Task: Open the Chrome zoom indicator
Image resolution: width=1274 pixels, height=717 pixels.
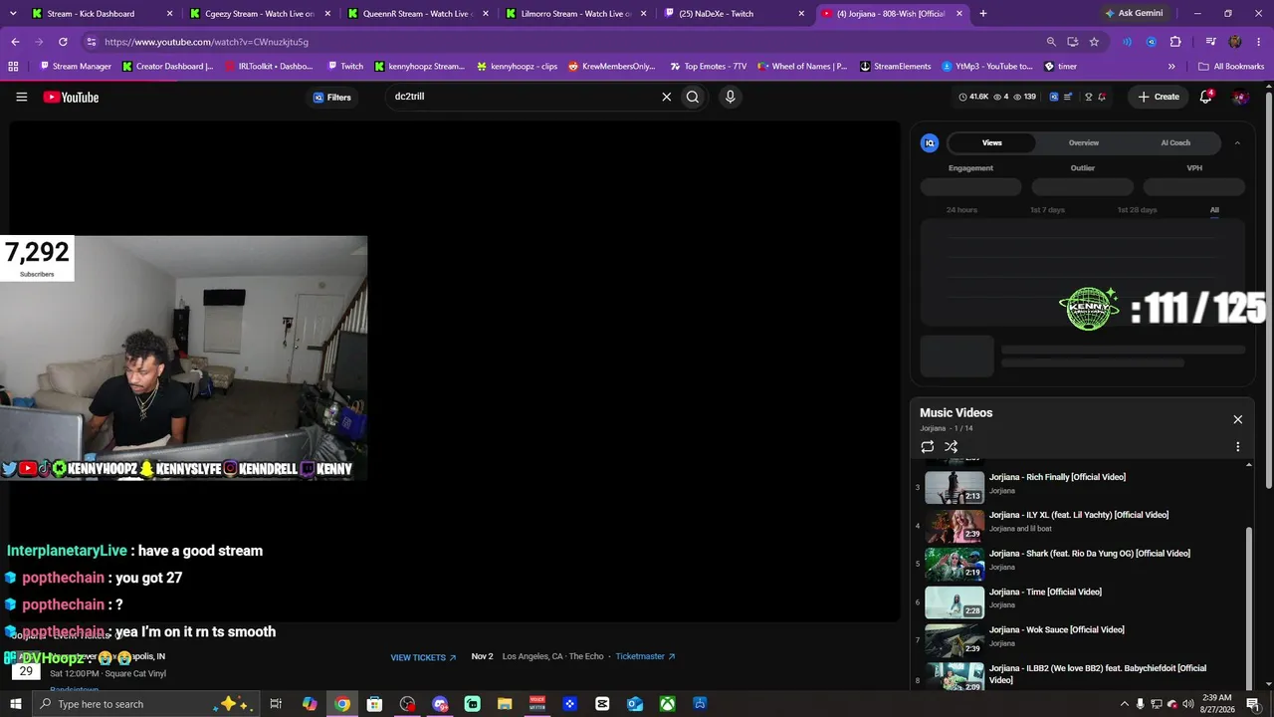Action: pos(1051,42)
